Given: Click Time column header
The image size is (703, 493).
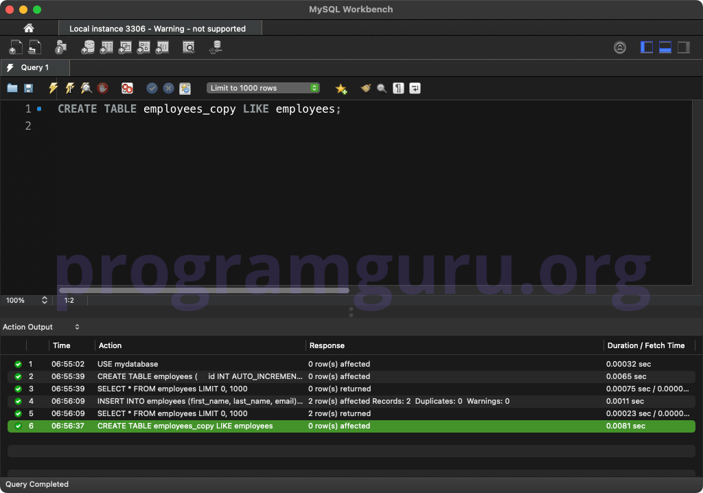Looking at the screenshot, I should tap(61, 345).
